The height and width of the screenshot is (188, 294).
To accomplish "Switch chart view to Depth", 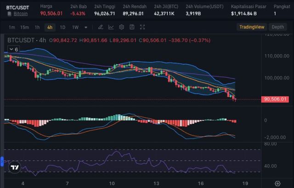I will tap(277, 27).
